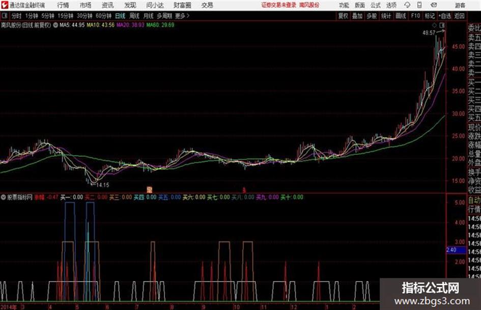This screenshot has width=481, height=310.
Task: Click the 游客 guest account label
Action: pos(460,5)
